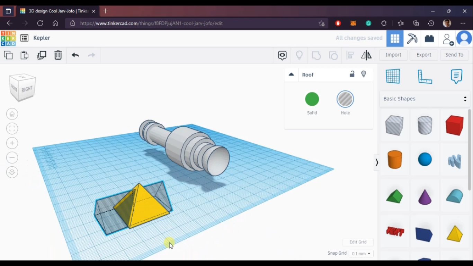The height and width of the screenshot is (266, 473).
Task: Zoom in with the plus button
Action: click(12, 143)
